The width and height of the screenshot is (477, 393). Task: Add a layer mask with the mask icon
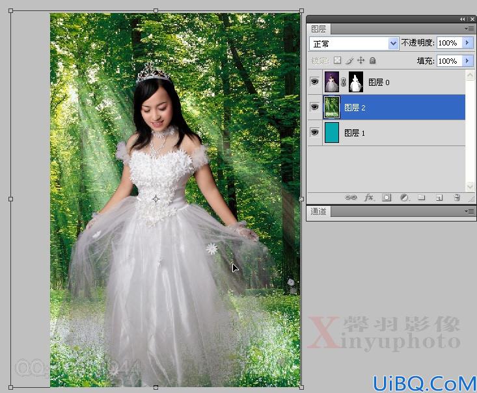(x=387, y=197)
